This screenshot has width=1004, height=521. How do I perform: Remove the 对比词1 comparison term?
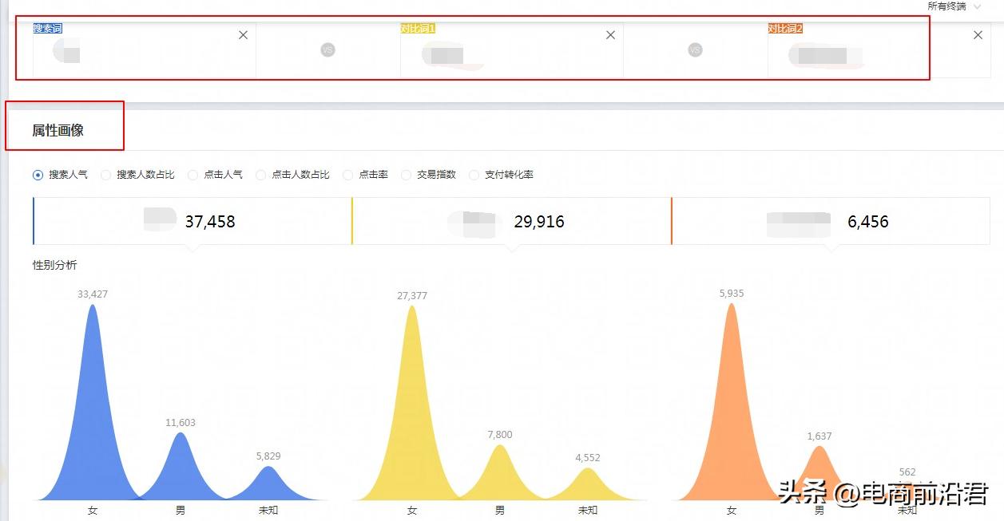pos(610,35)
